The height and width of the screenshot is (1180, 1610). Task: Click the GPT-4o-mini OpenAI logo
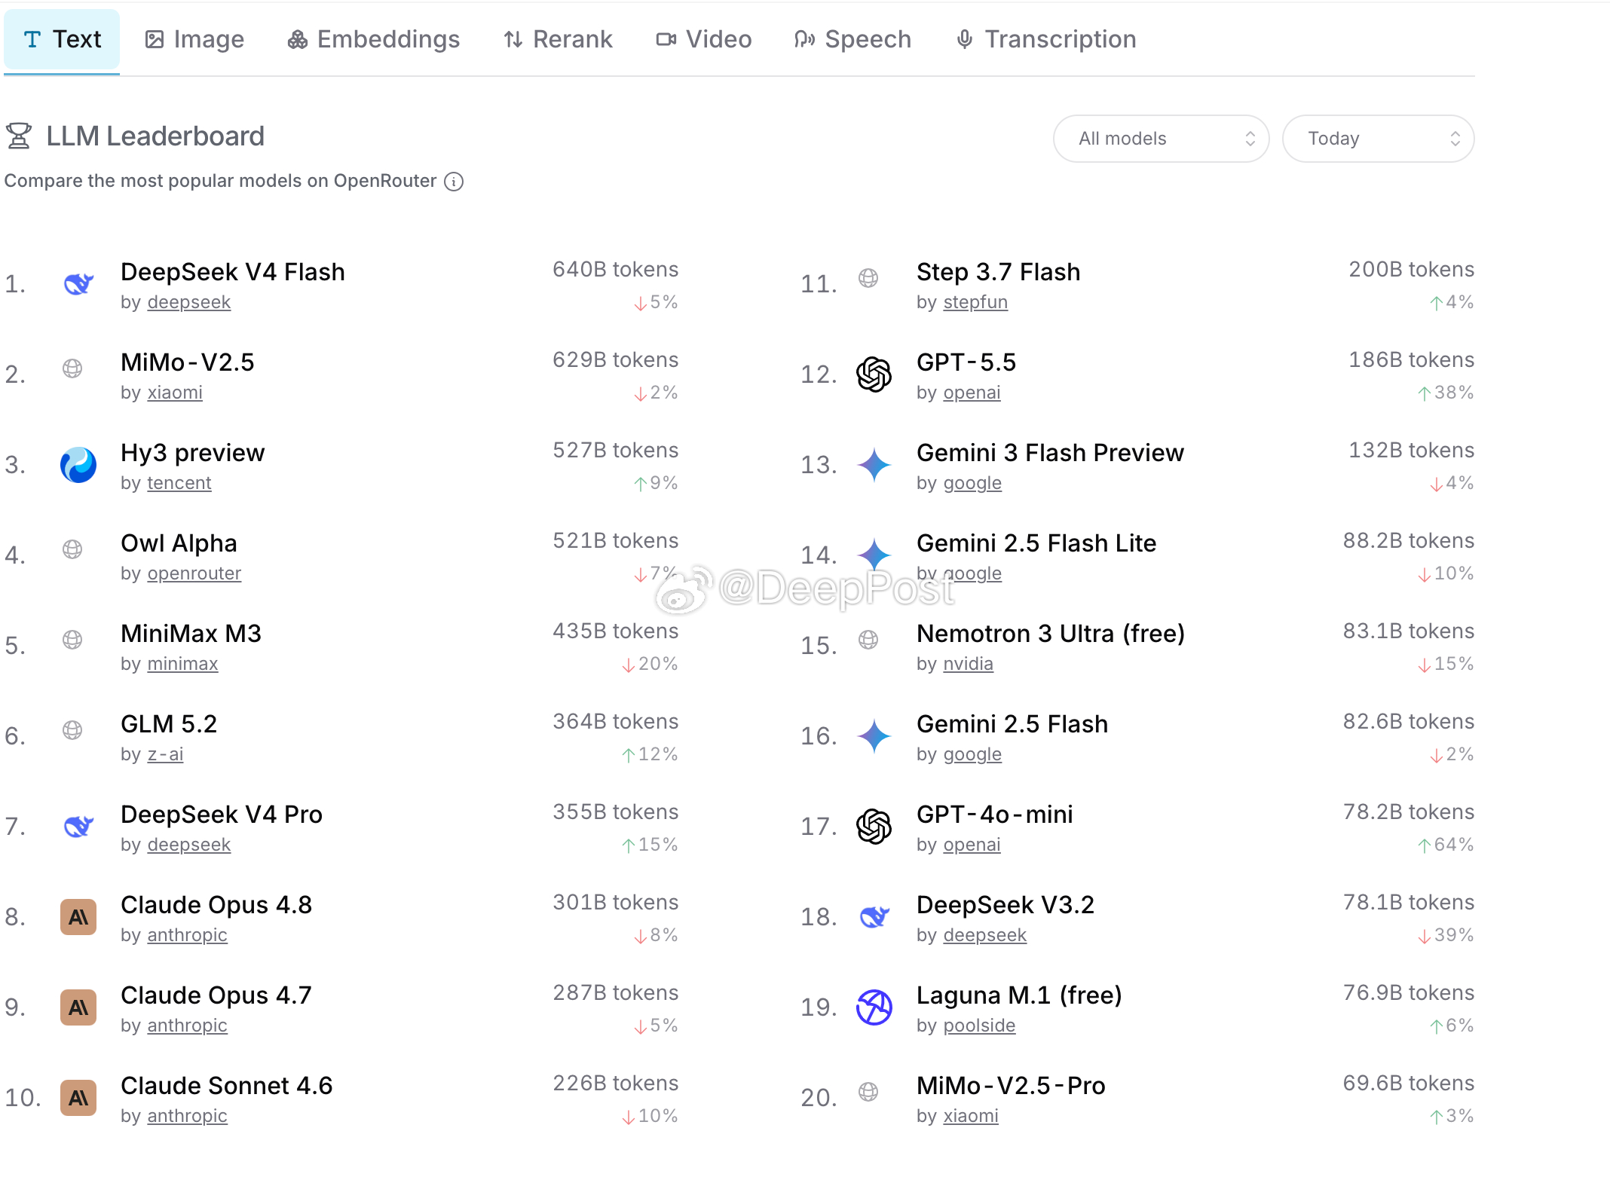(874, 827)
